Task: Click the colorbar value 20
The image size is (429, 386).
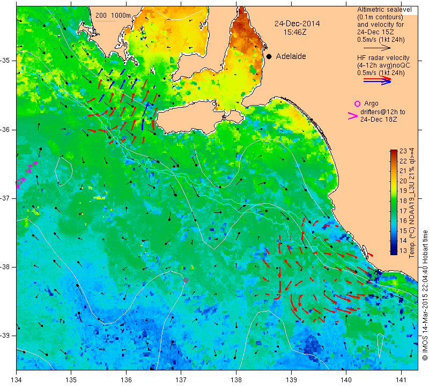Action: click(403, 181)
